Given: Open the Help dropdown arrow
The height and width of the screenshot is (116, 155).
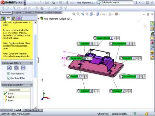Looking at the screenshot, I should [x=139, y=2].
